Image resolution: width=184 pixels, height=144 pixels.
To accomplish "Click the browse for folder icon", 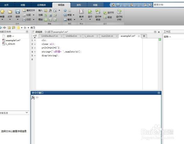I will [x=14, y=28].
